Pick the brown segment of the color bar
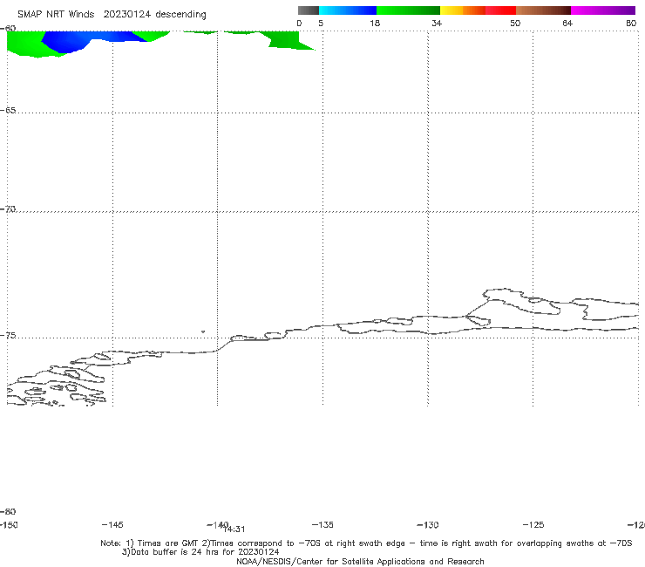645x567 pixels. [x=543, y=10]
